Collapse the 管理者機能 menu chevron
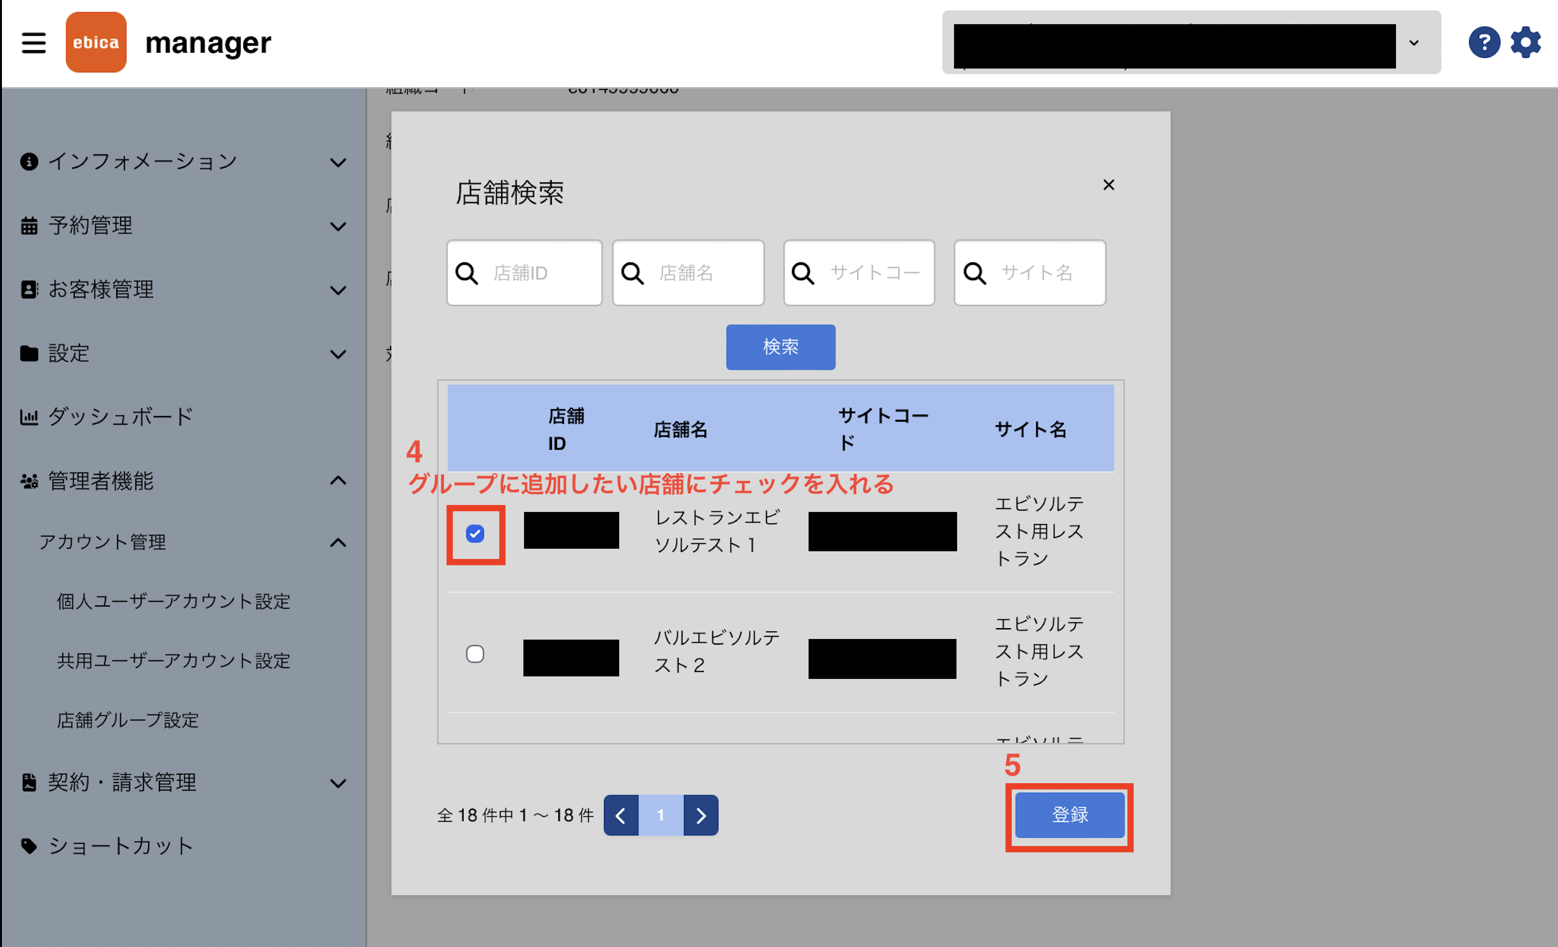This screenshot has width=1558, height=947. pos(339,481)
